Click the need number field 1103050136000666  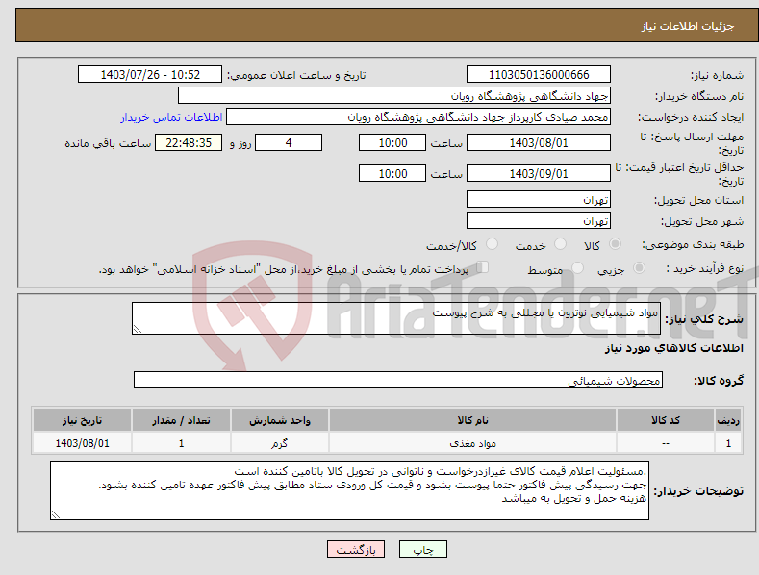(539, 75)
